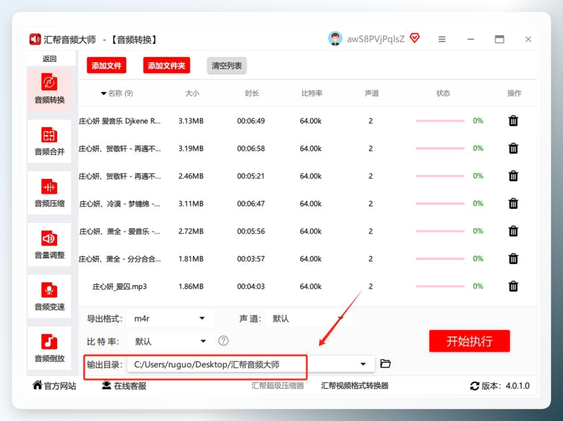Screen dimensions: 563x421
Task: Open the 音量调整 volume adjust tool
Action: point(49,244)
